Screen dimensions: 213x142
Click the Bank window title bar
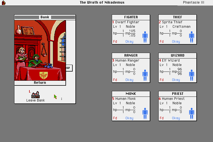pos(45,17)
